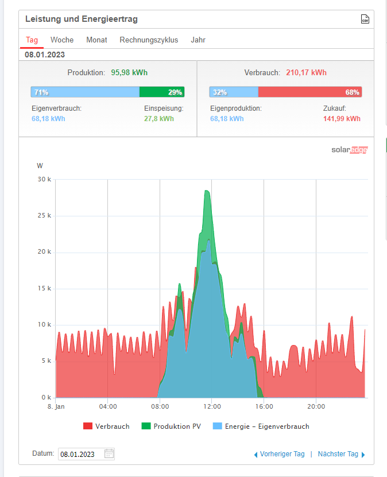Screen dimensions: 387x477
Task: Click the Zukauf: label
Action: (x=335, y=108)
